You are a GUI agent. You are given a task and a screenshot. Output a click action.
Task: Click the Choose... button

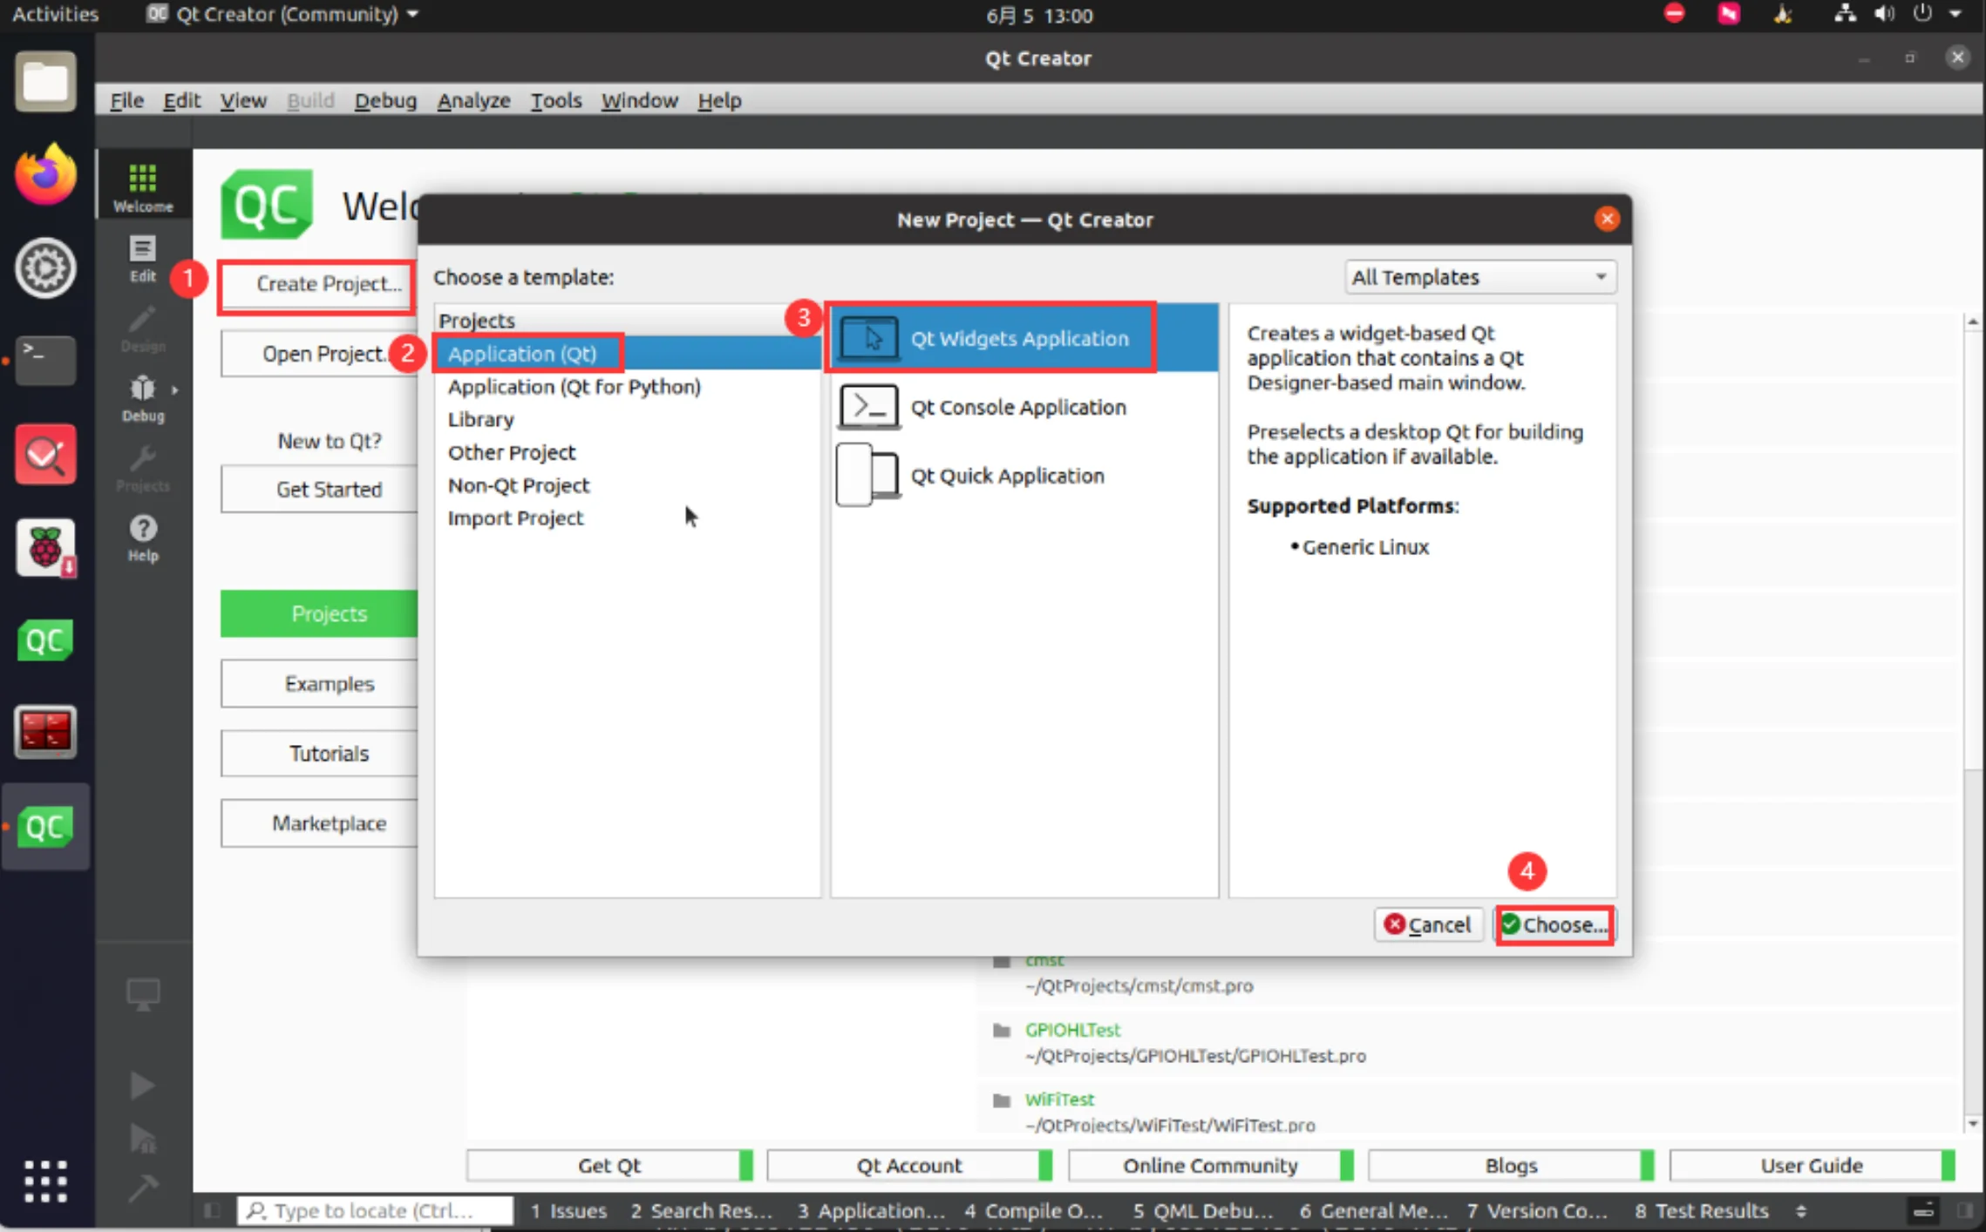(1554, 924)
